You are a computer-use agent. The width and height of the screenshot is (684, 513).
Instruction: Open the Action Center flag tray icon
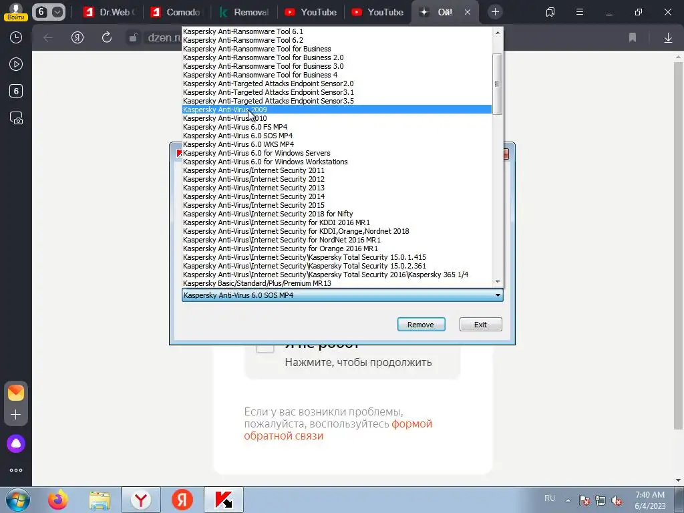[x=584, y=500]
